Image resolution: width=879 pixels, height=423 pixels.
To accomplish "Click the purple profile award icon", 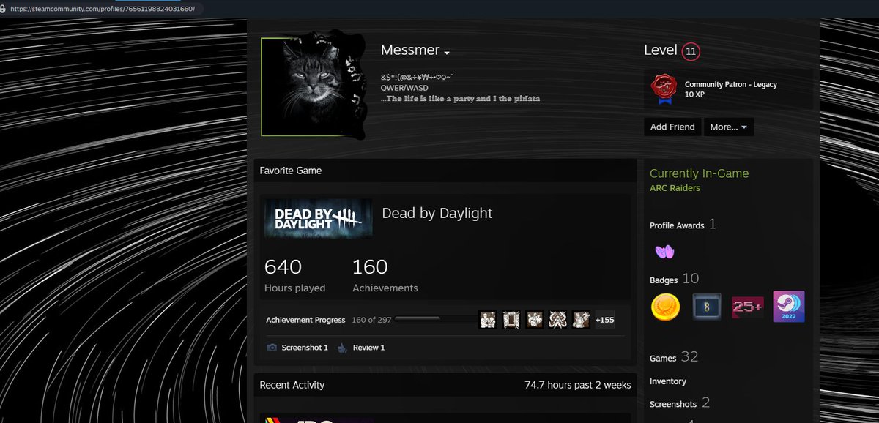I will (x=664, y=252).
